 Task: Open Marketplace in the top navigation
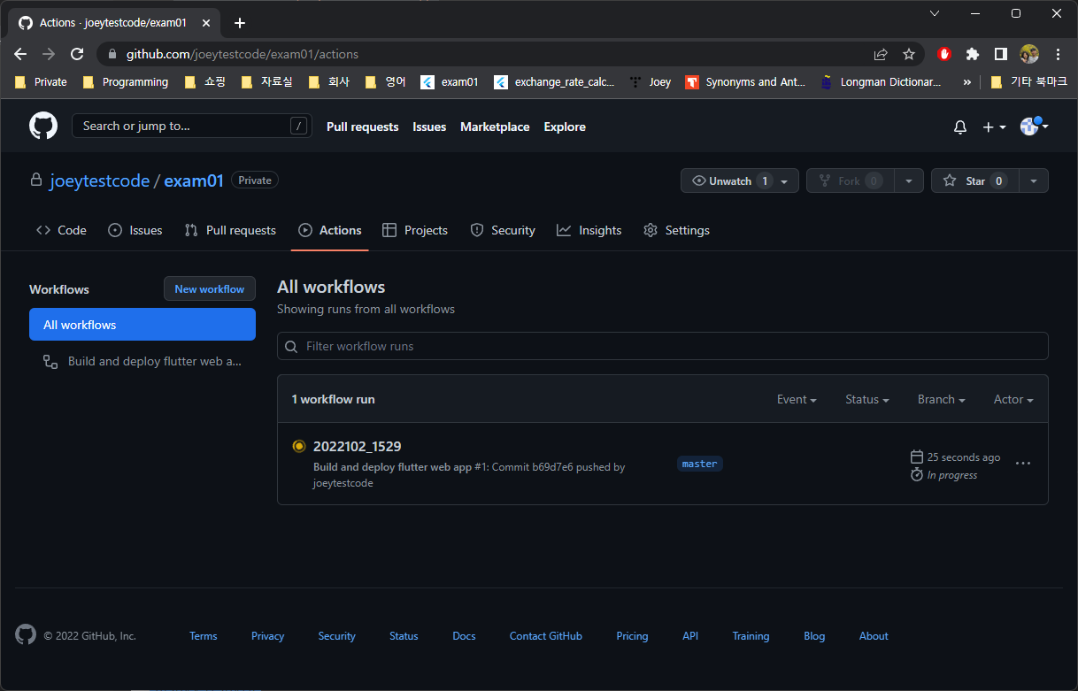pyautogui.click(x=495, y=127)
